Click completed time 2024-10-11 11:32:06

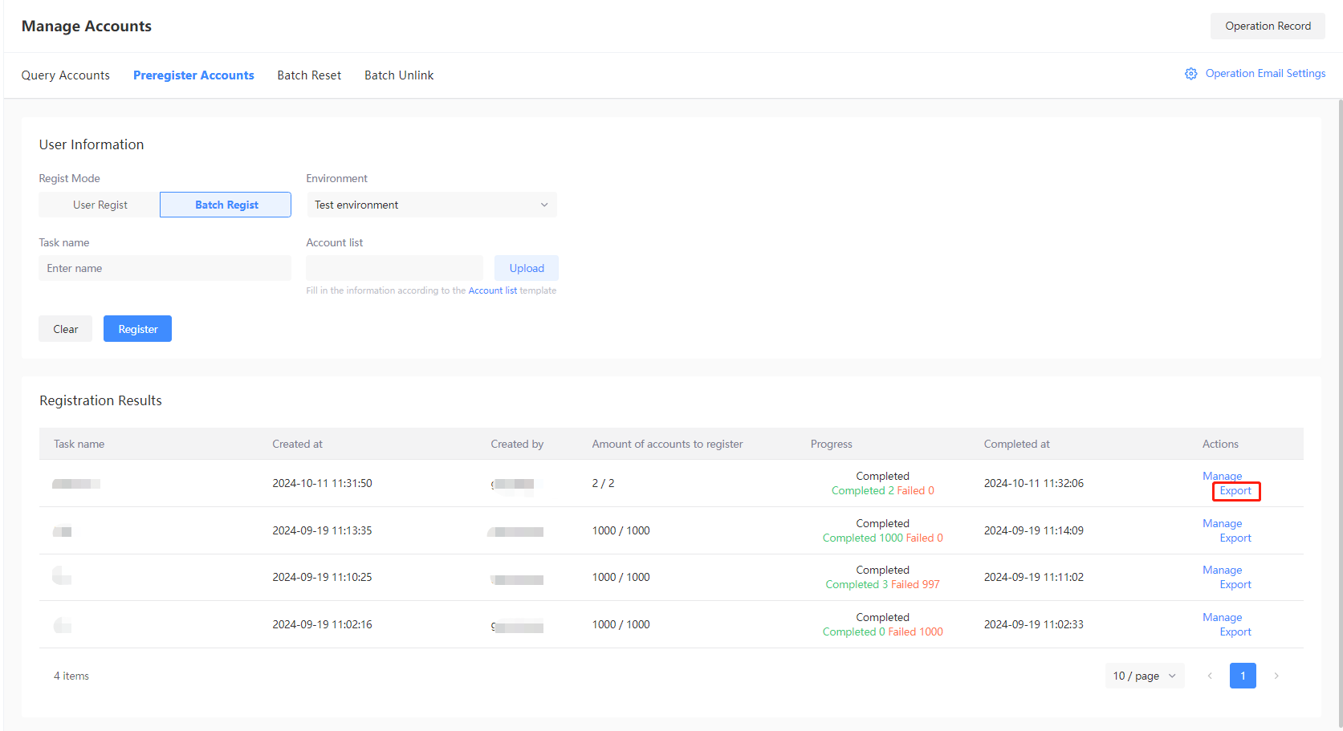click(x=1033, y=483)
